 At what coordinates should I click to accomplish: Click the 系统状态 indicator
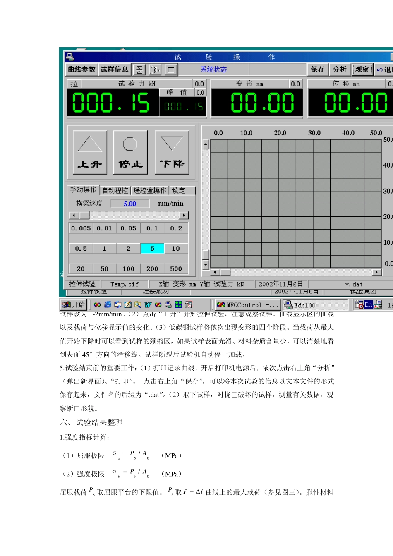[x=214, y=69]
